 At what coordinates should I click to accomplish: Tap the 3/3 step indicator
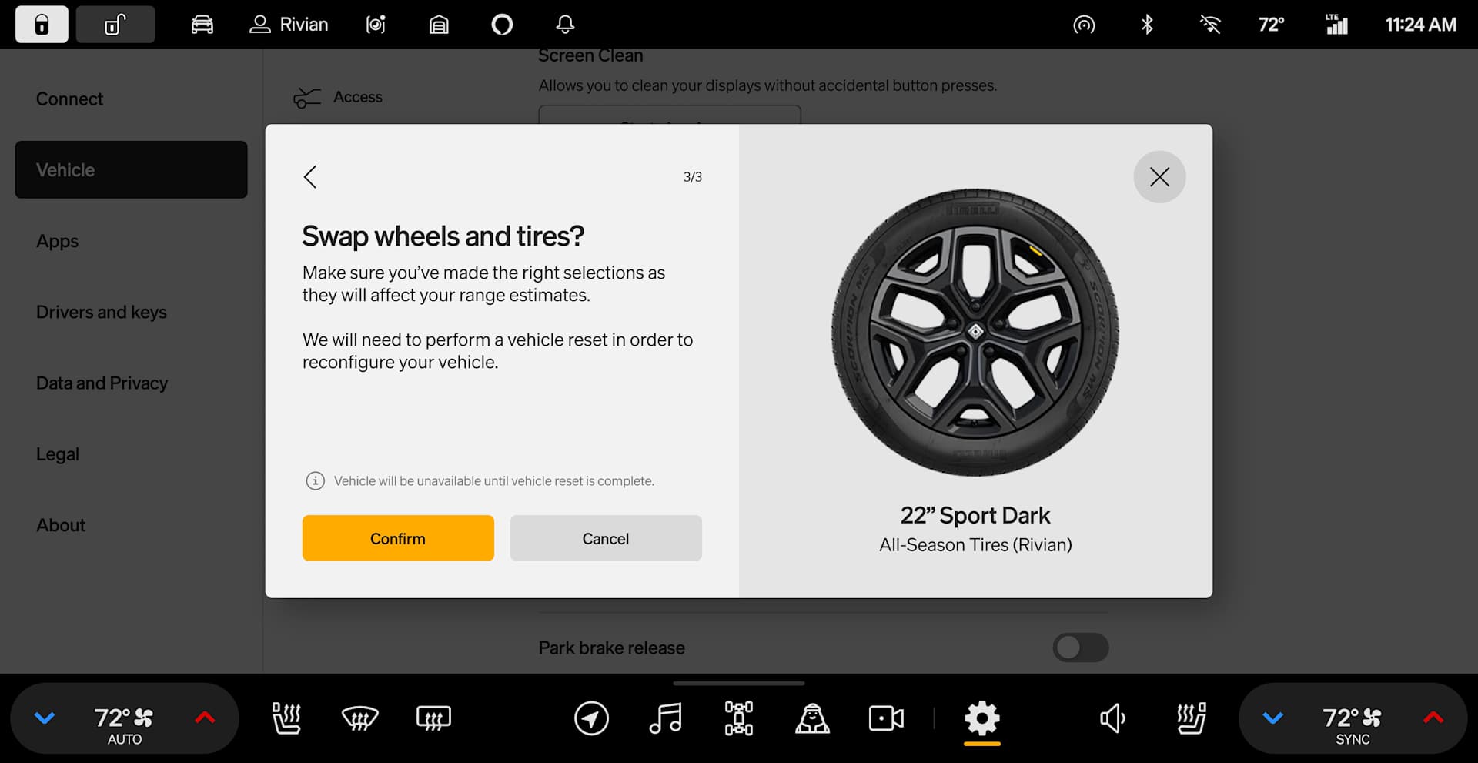693,177
